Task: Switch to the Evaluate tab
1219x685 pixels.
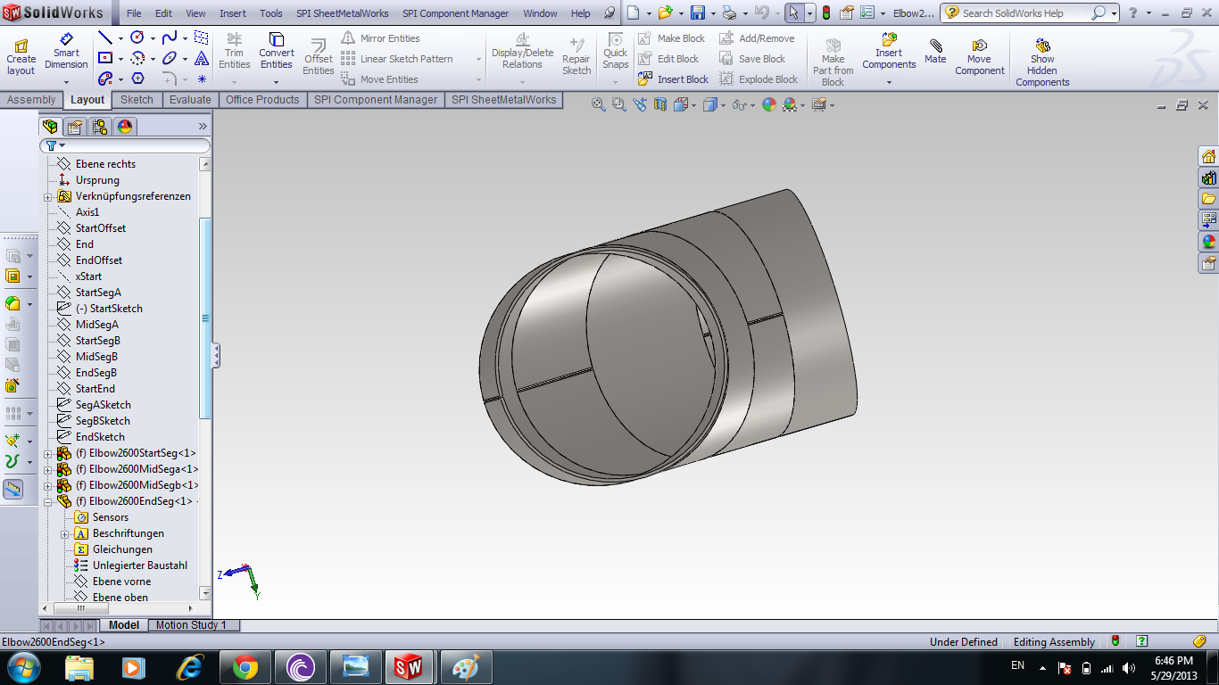Action: tap(190, 100)
